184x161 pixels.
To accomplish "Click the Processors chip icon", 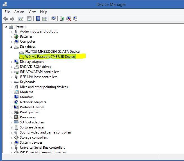I will pyautogui.click(x=16, y=117).
